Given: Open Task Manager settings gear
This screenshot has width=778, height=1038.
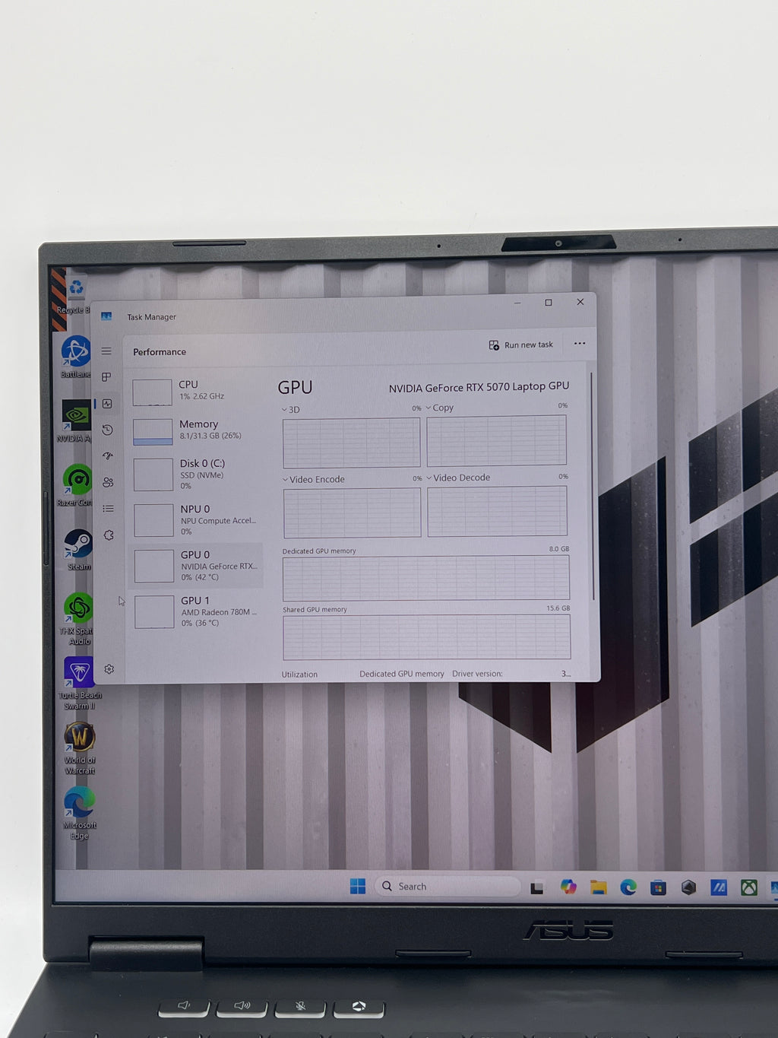Looking at the screenshot, I should [109, 669].
